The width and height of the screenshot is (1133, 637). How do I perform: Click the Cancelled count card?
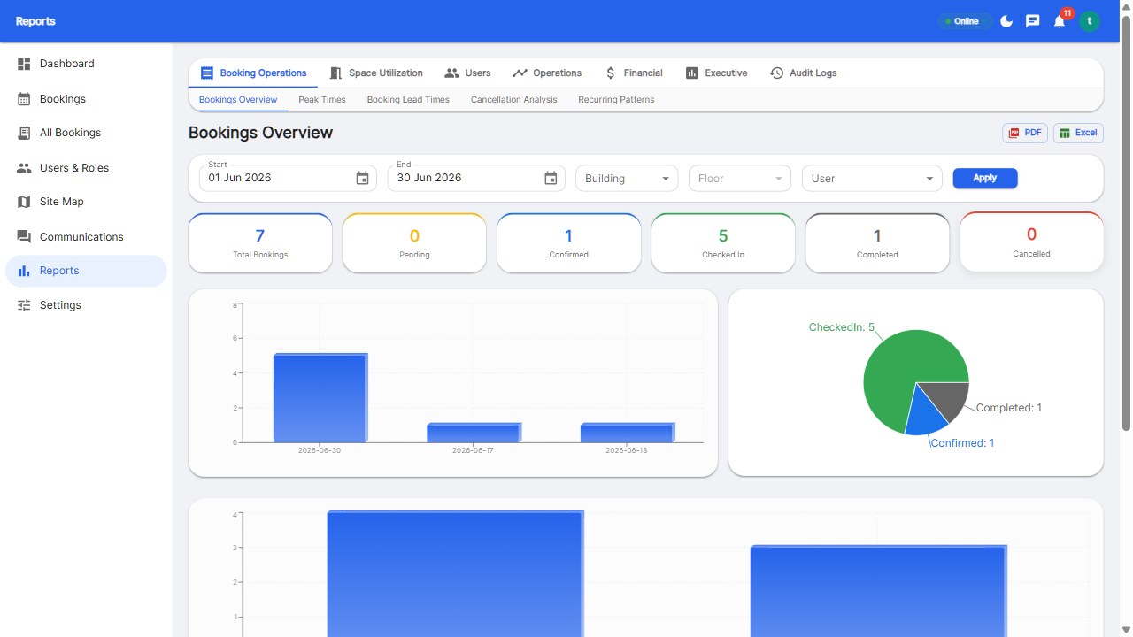(x=1031, y=242)
